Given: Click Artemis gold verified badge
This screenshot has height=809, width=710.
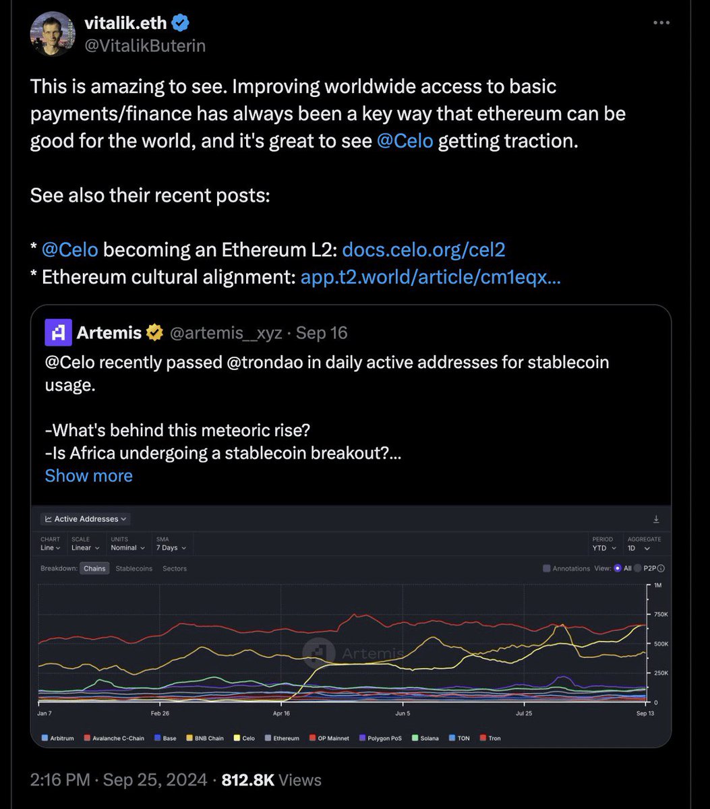Looking at the screenshot, I should pyautogui.click(x=154, y=332).
